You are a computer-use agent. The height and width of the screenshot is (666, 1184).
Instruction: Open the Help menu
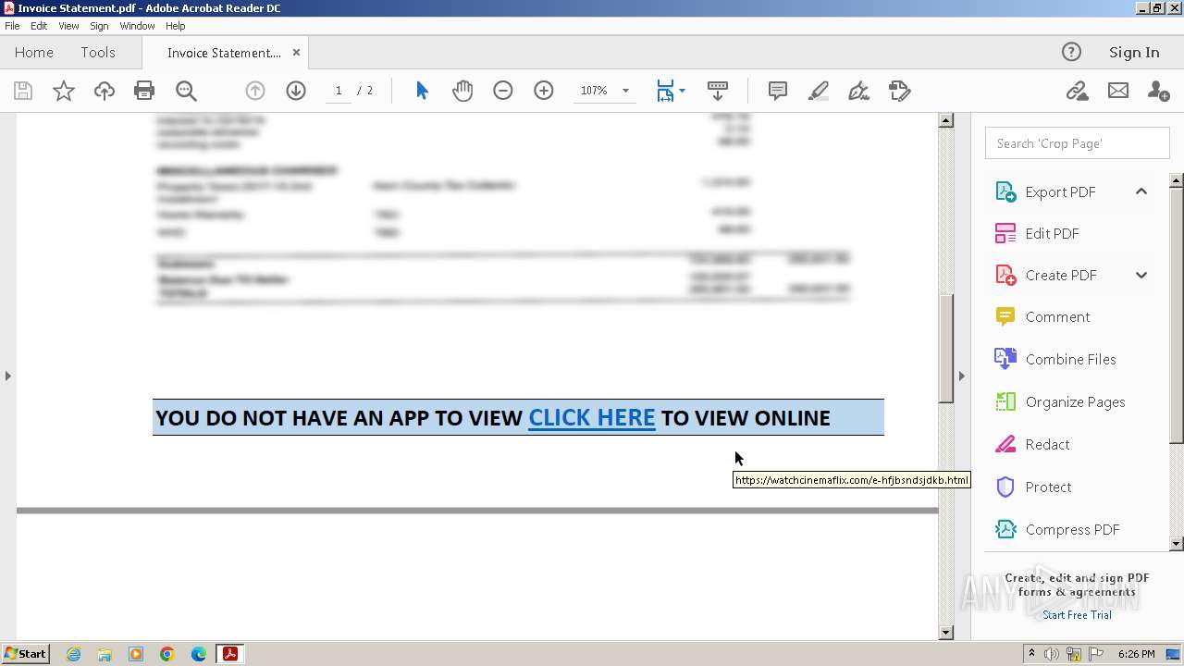(176, 26)
